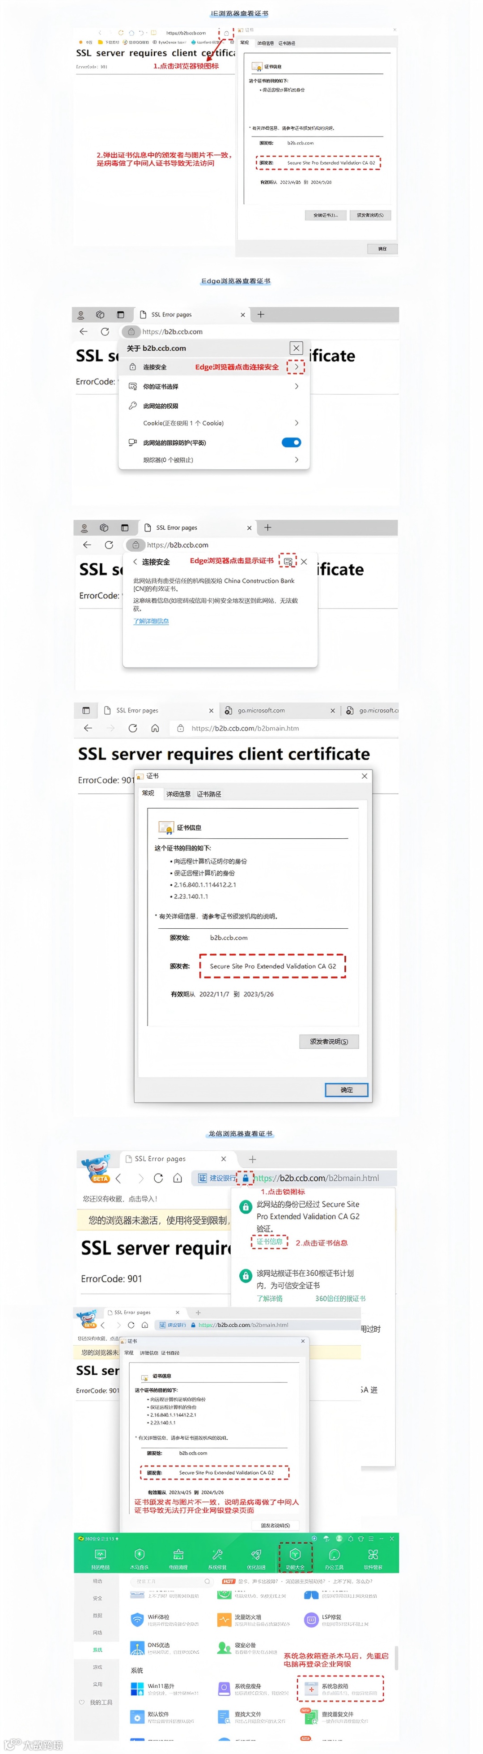Reload page in first Edge window
This screenshot has height=1754, width=483.
pos(105,332)
